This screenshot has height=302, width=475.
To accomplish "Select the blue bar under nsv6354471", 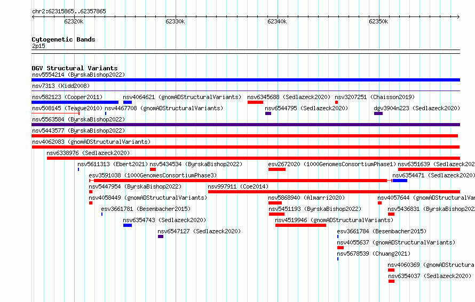I will click(x=400, y=181).
